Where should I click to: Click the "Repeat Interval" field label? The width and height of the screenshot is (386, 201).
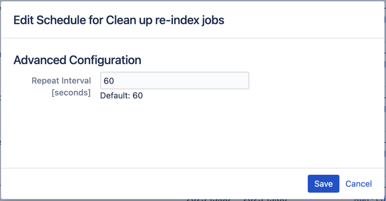coord(61,81)
